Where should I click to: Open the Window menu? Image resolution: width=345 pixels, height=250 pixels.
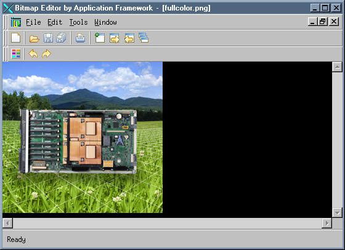coord(105,22)
